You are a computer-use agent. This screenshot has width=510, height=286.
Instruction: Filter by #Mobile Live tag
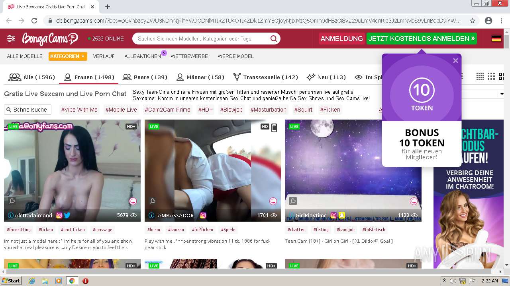(121, 110)
